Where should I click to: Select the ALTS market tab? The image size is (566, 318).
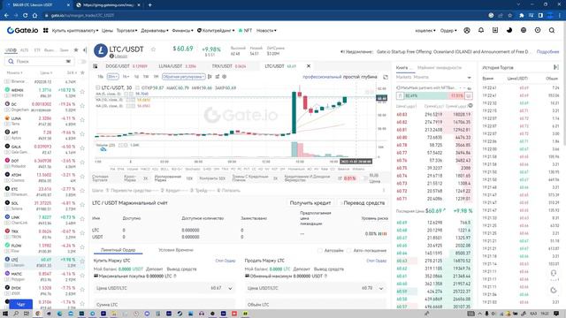coord(24,50)
